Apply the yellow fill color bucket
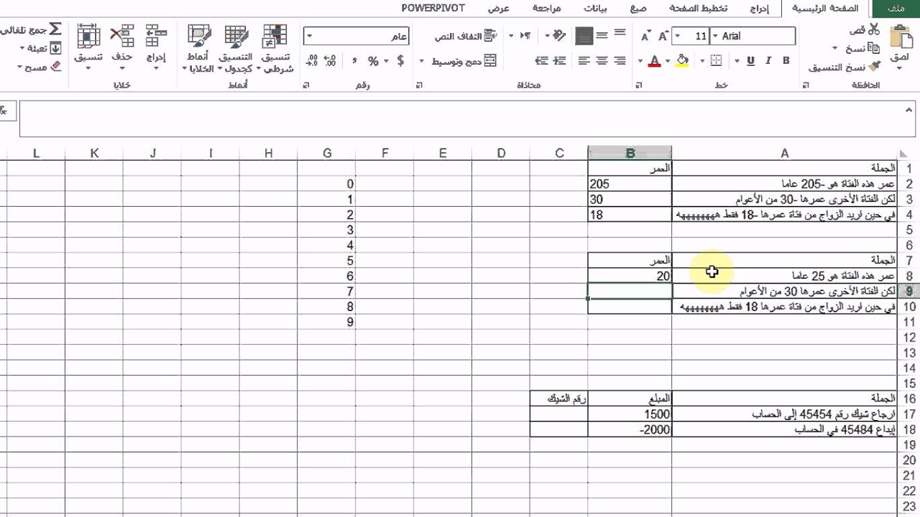 coord(682,61)
